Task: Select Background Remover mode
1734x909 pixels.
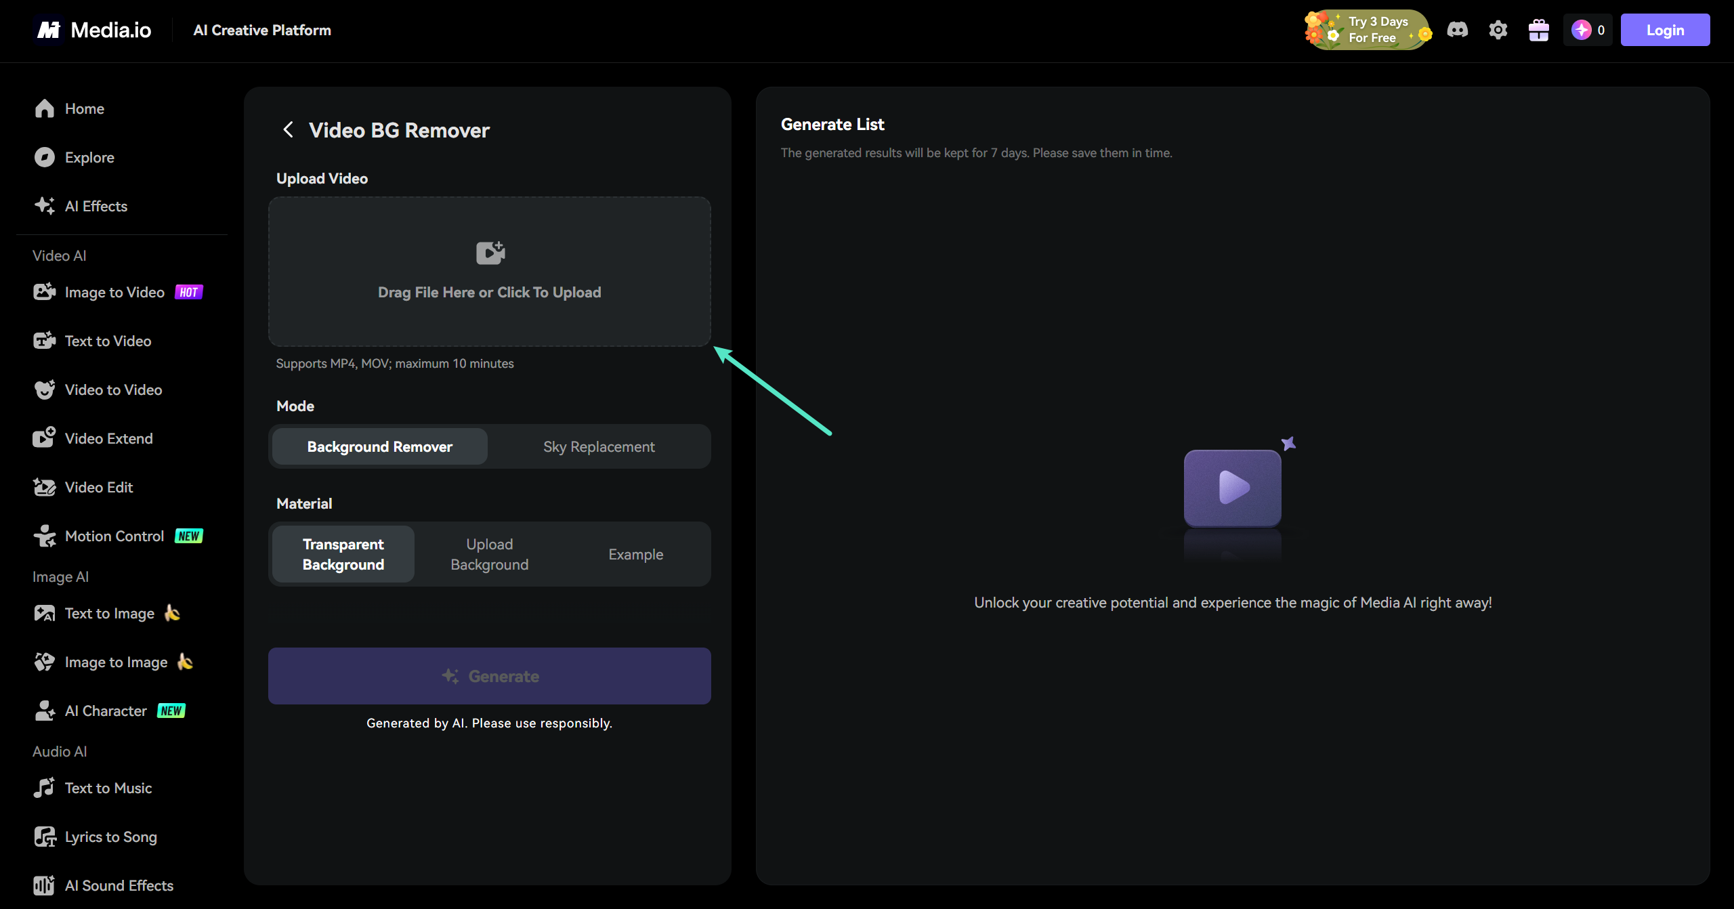Action: (379, 446)
